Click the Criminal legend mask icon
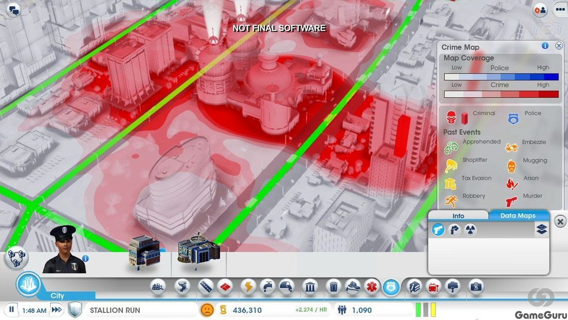Screen dimensions: 568x320 pos(451,117)
